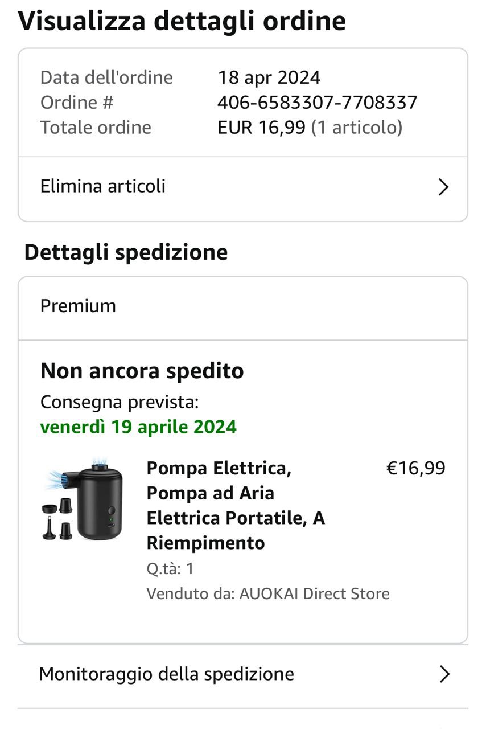
Task: Tap the order date 18 apr 2024
Action: (x=269, y=77)
